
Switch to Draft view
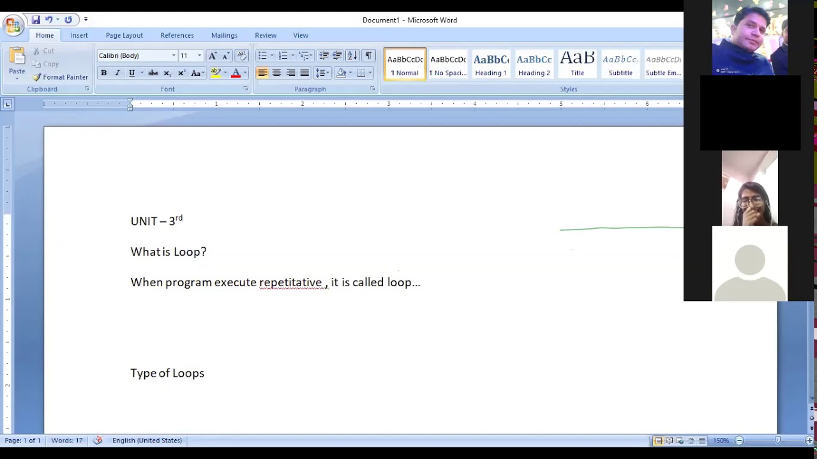point(701,441)
